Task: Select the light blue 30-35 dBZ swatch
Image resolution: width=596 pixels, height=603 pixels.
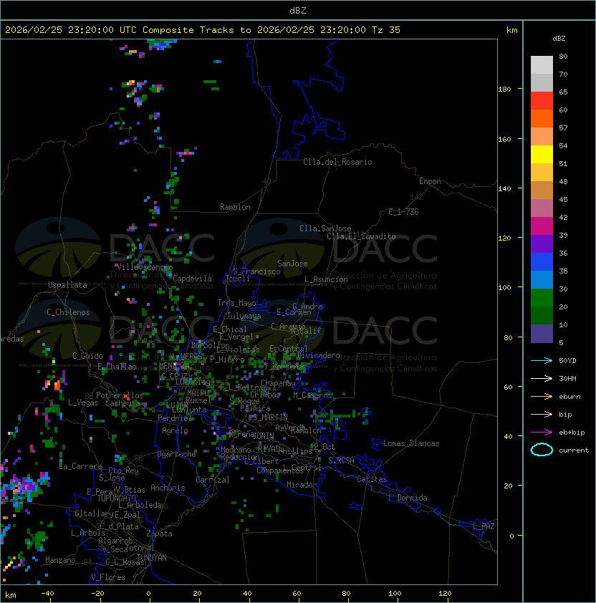Action: pos(542,279)
